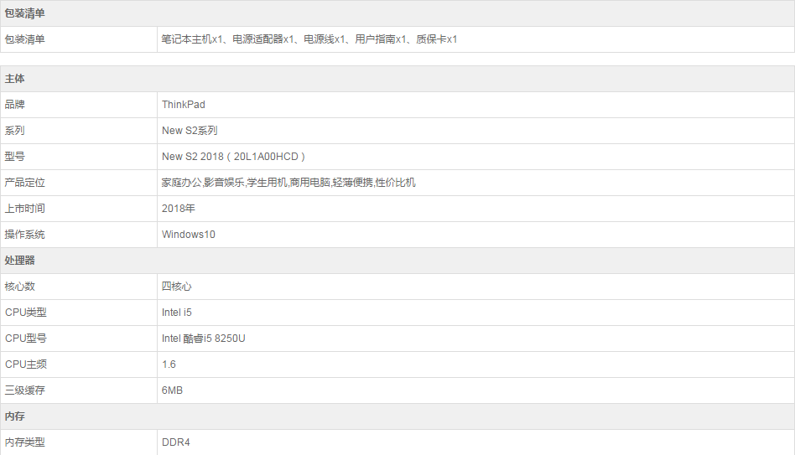This screenshot has height=455, width=795.
Task: Select the 家庭办公,影音娱乐 positioning text
Action: point(203,183)
